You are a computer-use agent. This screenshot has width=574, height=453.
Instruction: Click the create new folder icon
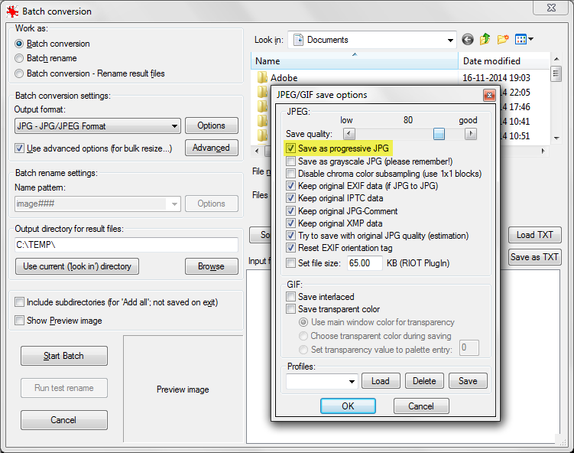[x=503, y=40]
